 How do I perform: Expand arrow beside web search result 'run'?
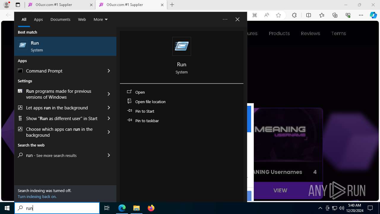(x=109, y=155)
